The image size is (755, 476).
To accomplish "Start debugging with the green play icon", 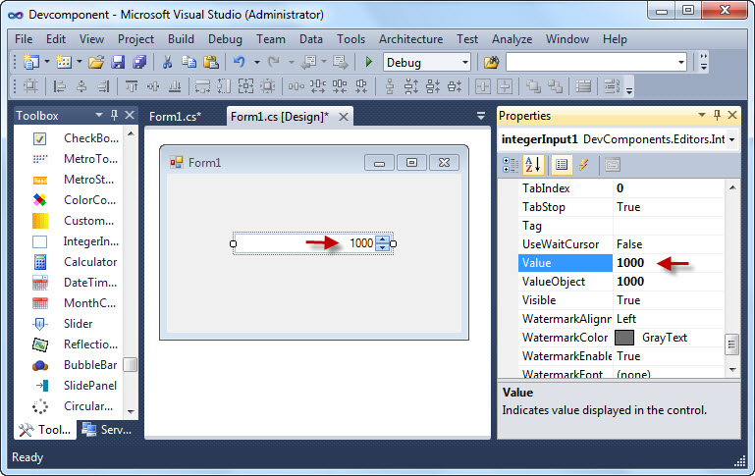I will (368, 62).
